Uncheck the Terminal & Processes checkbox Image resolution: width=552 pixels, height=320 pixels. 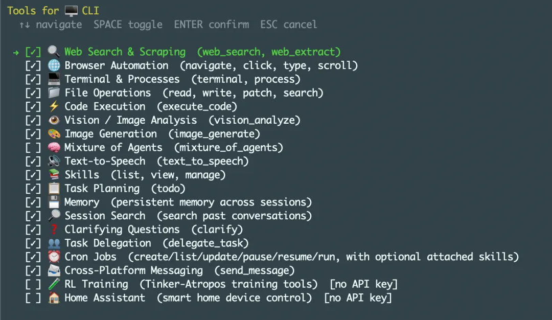click(33, 79)
